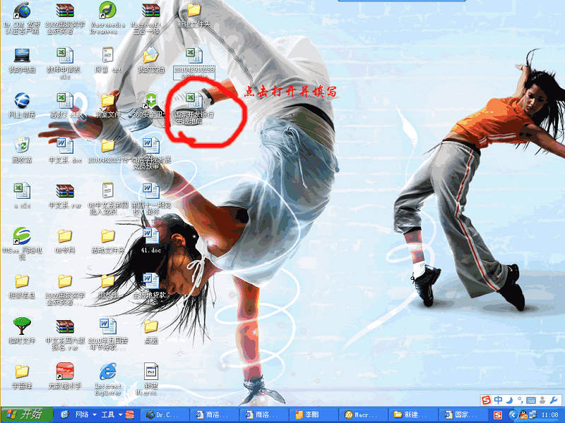Viewport: 565px width, 423px height.
Task: Open My Computer (我的电脑) icon
Action: point(22,56)
